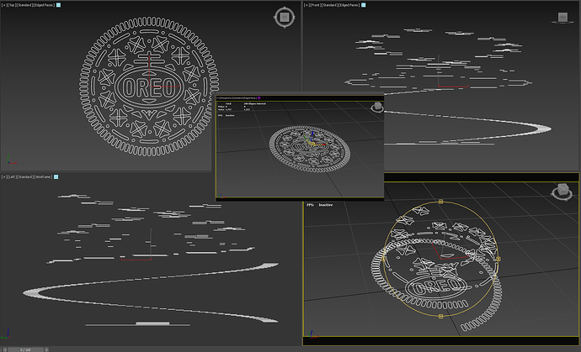Click the cyan filter swatch in Left viewport
Viewport: 581px width, 352px height.
pos(56,177)
